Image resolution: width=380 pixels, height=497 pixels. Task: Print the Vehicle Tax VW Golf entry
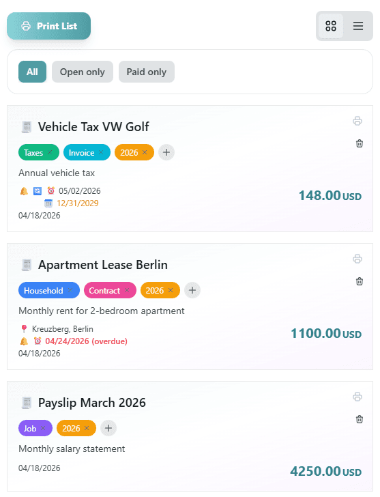click(x=357, y=121)
